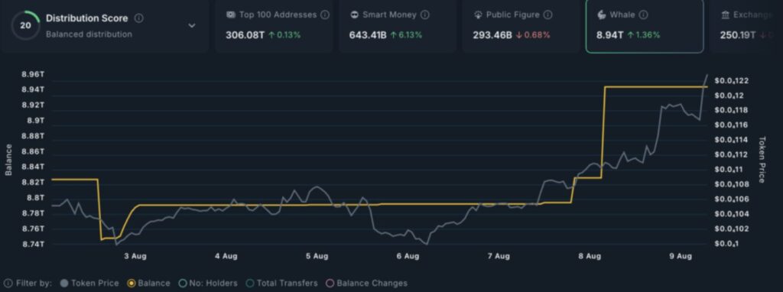Click the 9 Aug date label
This screenshot has height=292, width=783.
point(680,256)
